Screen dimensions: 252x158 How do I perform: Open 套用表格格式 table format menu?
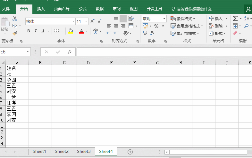pos(187,26)
